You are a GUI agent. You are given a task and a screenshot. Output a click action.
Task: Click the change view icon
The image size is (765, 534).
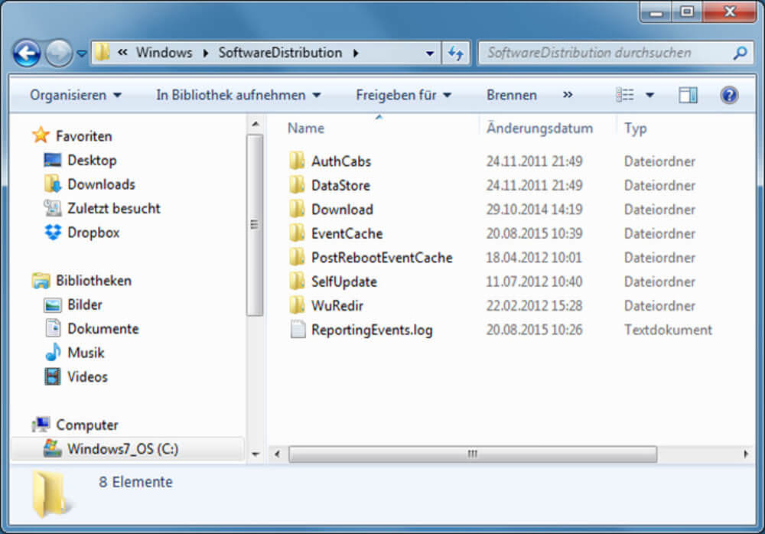click(625, 95)
